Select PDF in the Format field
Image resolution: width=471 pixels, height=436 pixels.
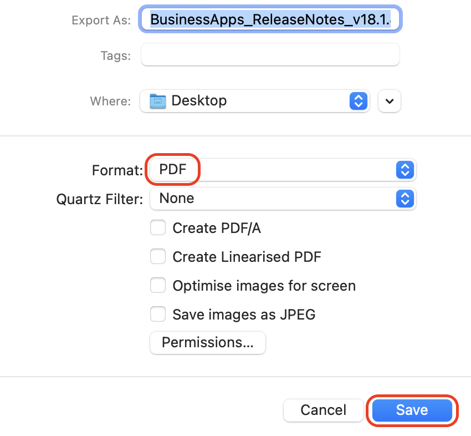click(x=172, y=170)
